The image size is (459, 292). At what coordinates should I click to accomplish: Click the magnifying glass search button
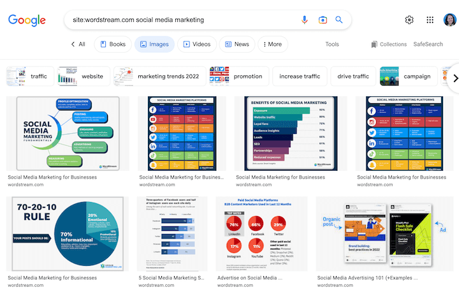tap(339, 20)
